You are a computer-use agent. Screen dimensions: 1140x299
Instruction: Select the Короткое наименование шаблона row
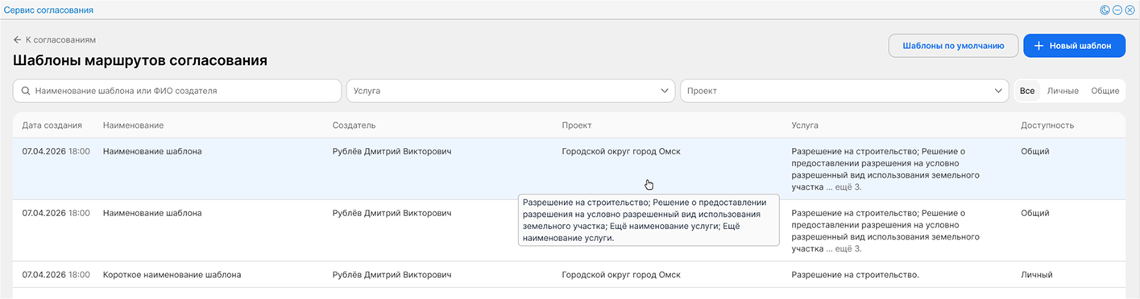tap(569, 275)
